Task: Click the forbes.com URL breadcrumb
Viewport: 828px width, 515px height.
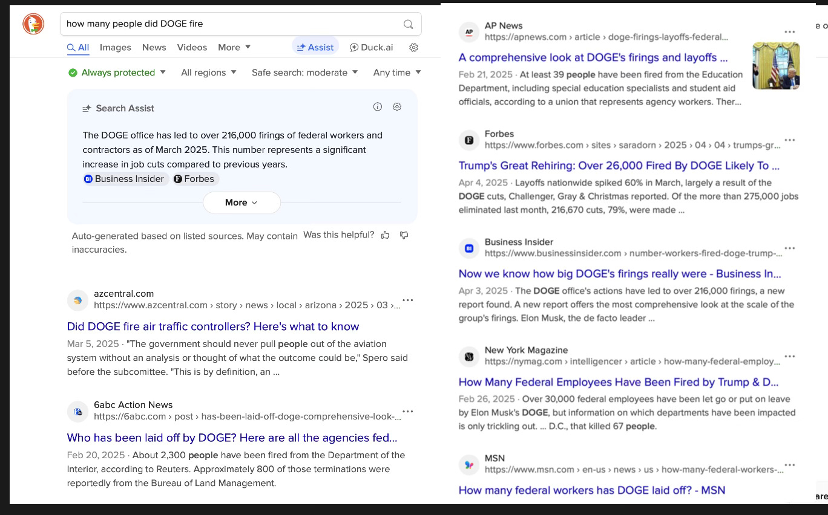Action: (632, 145)
